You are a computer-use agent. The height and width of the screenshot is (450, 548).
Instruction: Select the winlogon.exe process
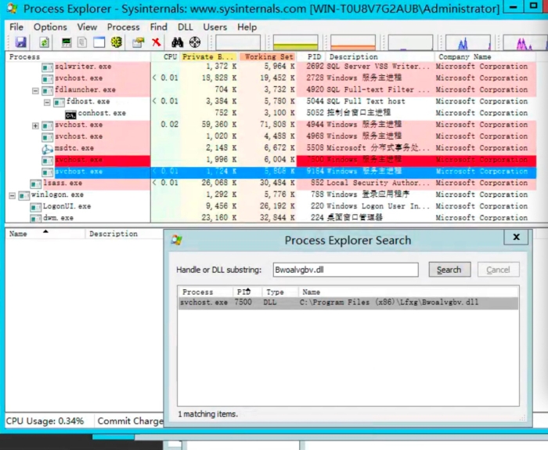pyautogui.click(x=271, y=194)
